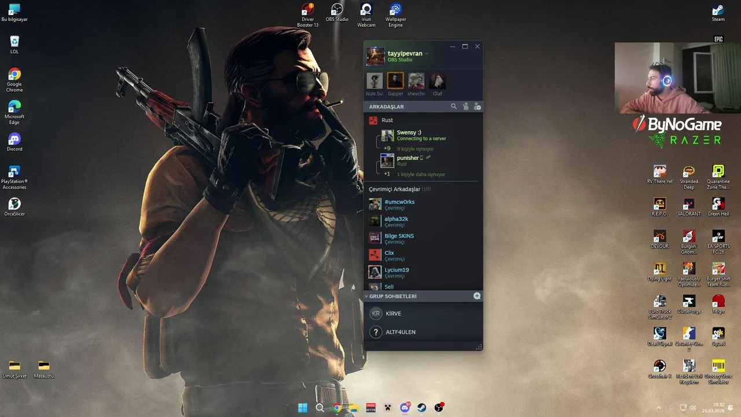Screen dimensions: 741x417
Task: Open Steam from the taskbar
Action: click(x=422, y=408)
